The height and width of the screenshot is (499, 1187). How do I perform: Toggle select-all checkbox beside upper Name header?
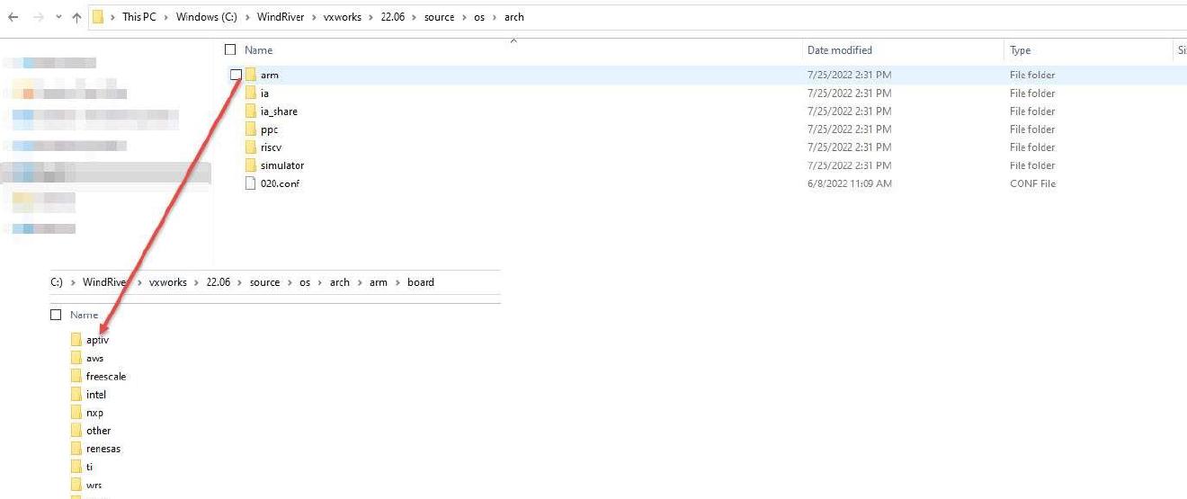click(x=230, y=50)
